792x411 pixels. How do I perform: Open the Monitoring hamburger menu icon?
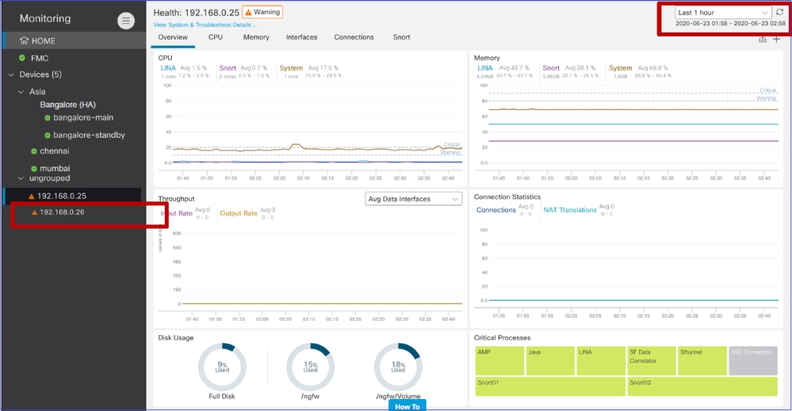(126, 21)
